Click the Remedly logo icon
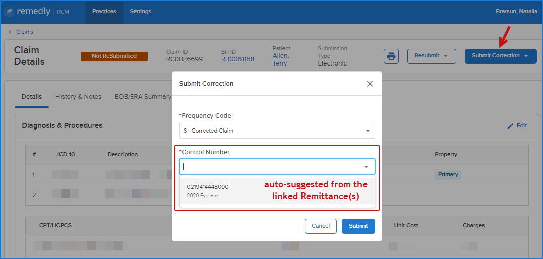 (9, 12)
